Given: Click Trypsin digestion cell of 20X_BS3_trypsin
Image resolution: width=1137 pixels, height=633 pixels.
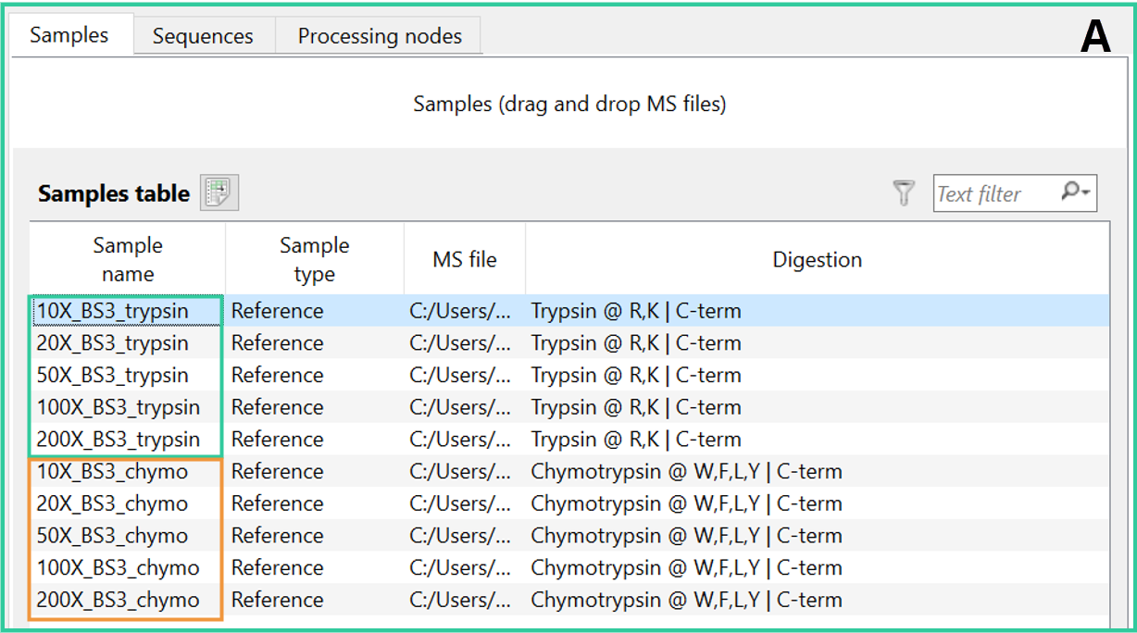Looking at the screenshot, I should pos(636,343).
